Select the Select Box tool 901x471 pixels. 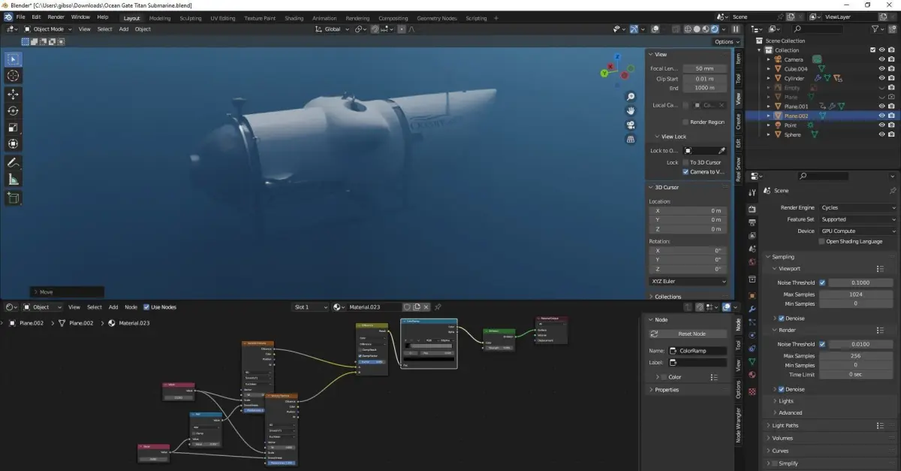14,59
